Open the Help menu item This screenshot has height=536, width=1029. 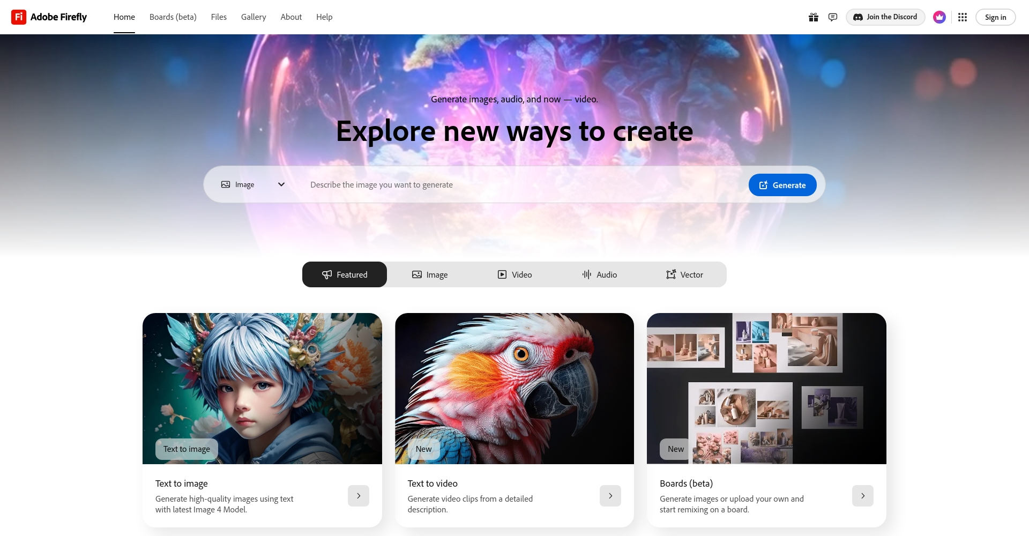click(x=324, y=17)
